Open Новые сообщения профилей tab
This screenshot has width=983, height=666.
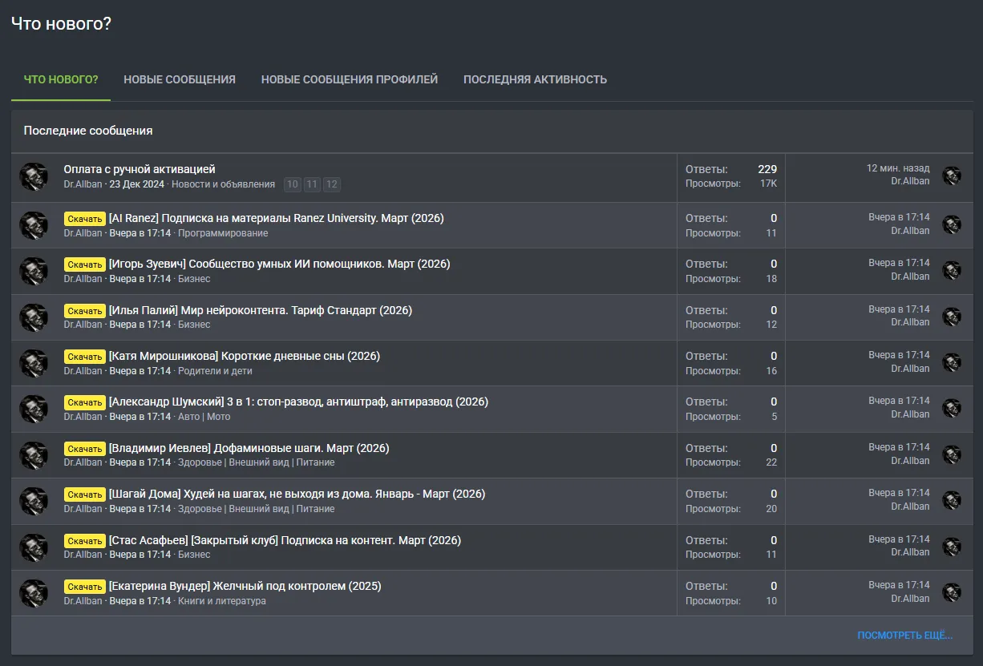[350, 79]
